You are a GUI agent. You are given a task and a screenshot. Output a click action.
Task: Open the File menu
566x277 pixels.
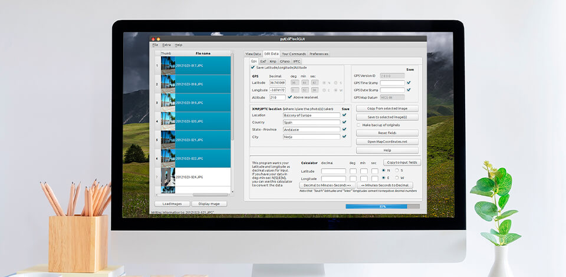coord(155,45)
